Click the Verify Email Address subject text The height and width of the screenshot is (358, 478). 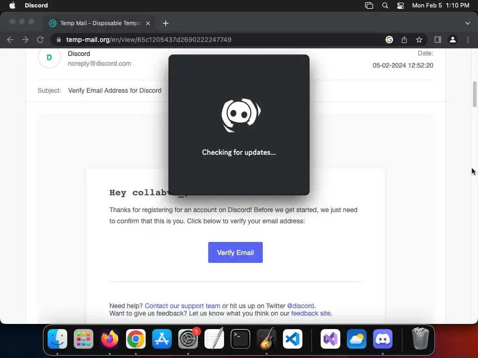pyautogui.click(x=115, y=90)
